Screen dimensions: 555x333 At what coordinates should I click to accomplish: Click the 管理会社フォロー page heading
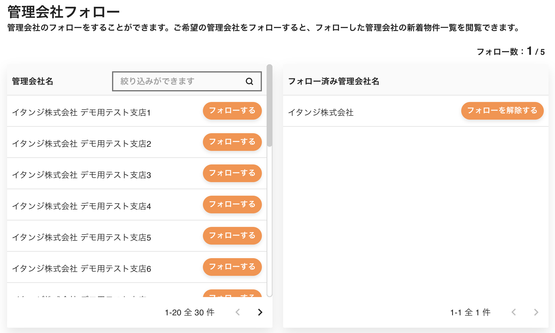[x=63, y=12]
